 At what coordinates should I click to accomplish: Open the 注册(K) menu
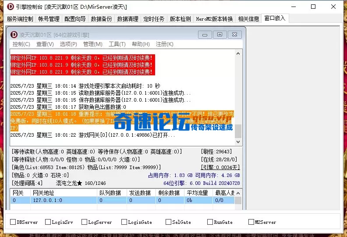coord(164,44)
